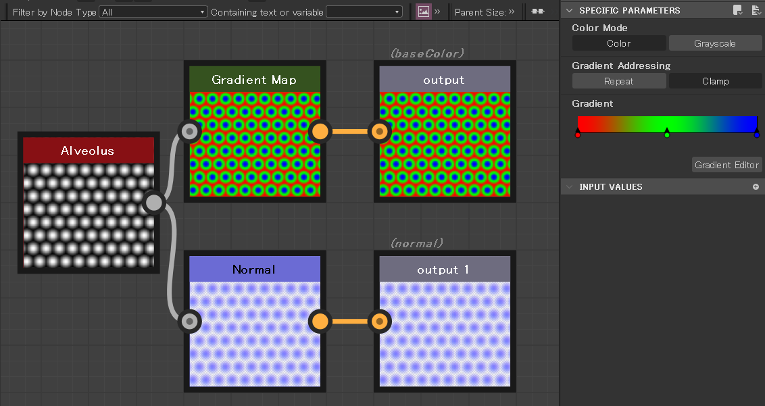765x406 pixels.
Task: Select the baseColor output node
Action: [x=445, y=131]
